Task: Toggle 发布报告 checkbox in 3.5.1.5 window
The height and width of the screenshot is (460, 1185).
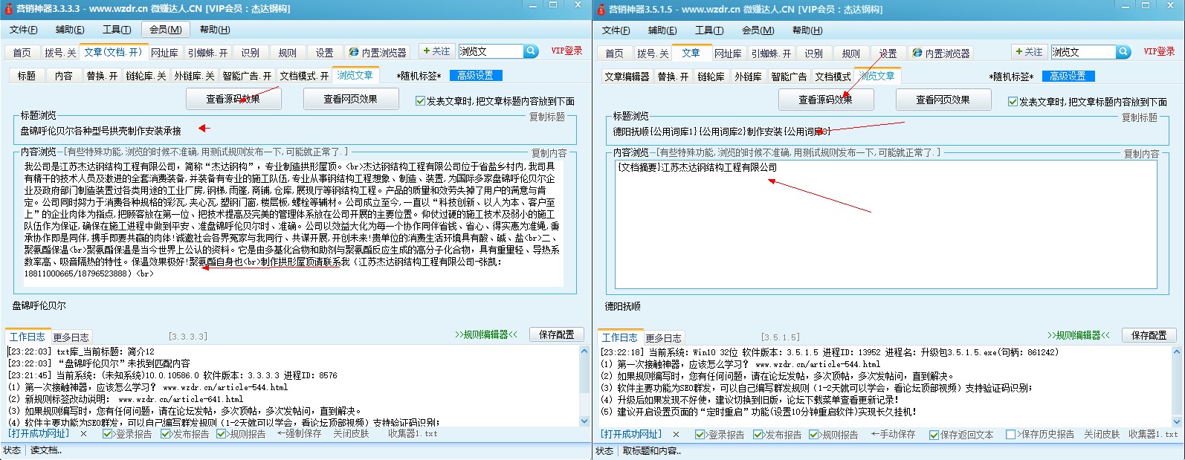Action: 758,434
